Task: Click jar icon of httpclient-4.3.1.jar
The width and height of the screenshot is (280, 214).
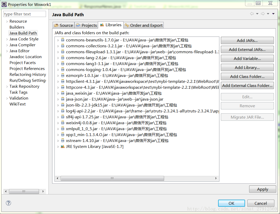Action: 63,81
